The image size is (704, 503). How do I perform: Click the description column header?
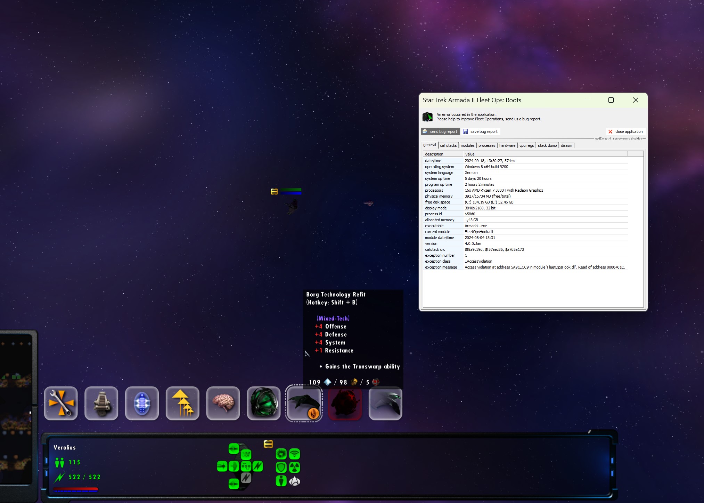coord(443,154)
